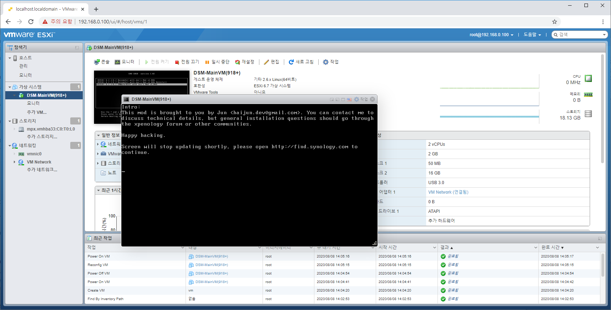
Task: Click the 새로 고침 refresh button
Action: click(301, 62)
